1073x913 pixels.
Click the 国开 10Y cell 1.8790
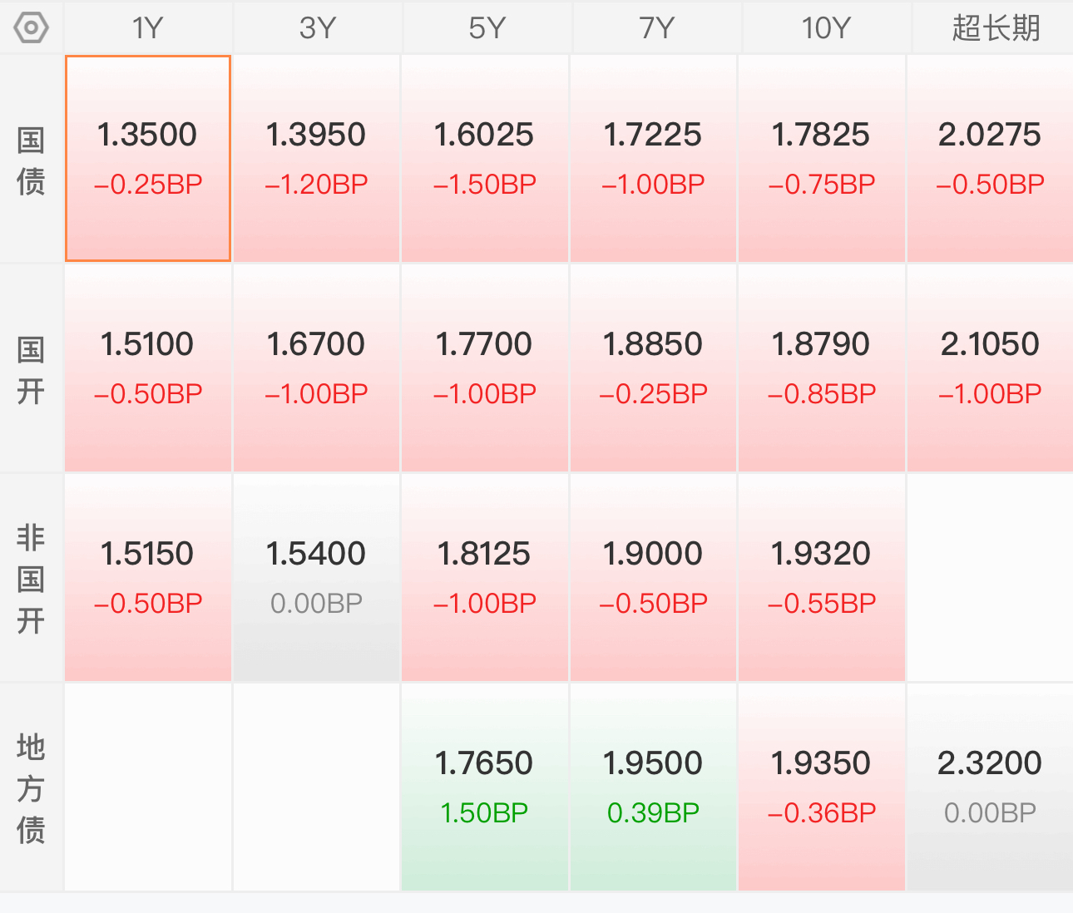pyautogui.click(x=822, y=368)
